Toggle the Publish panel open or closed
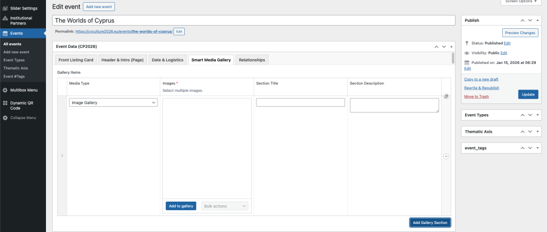 tap(537, 20)
